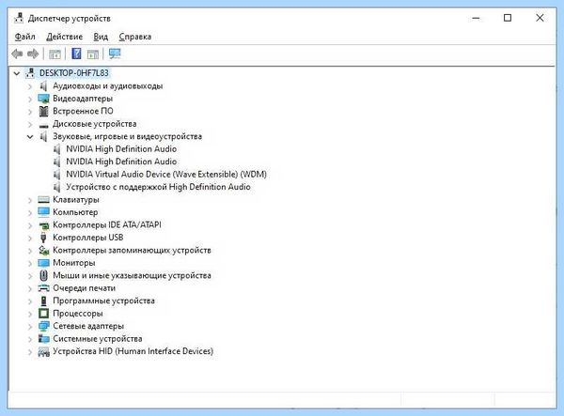Select the first NVIDIA High Definition Audio device
This screenshot has width=564, height=416.
click(121, 149)
